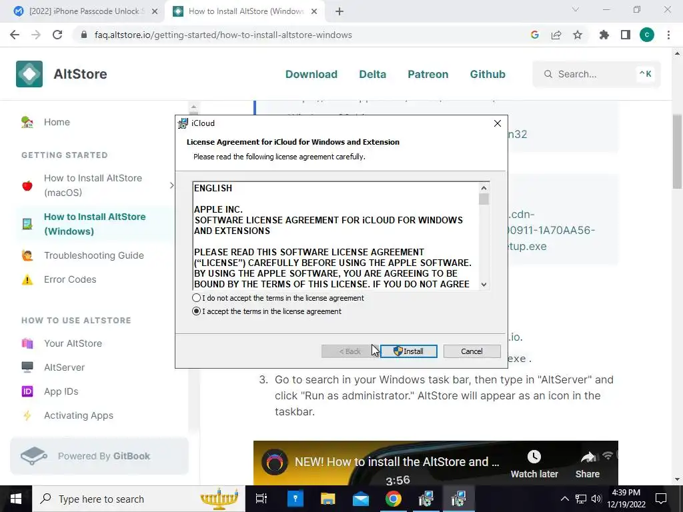Open Chrome three-dot menu
The image size is (683, 512).
click(668, 35)
